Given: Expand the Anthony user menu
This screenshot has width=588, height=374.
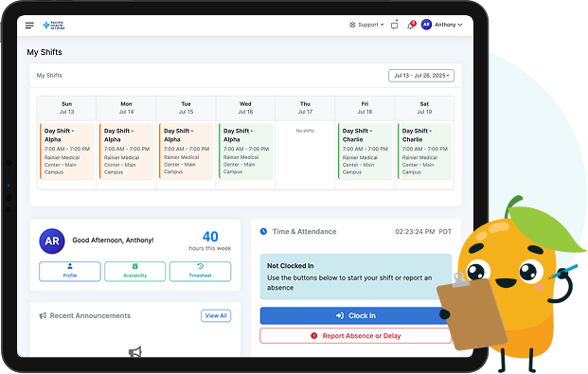Looking at the screenshot, I should [448, 25].
